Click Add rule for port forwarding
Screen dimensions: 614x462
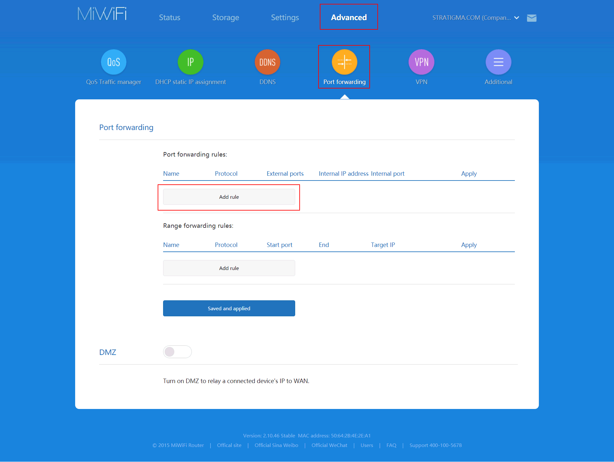click(229, 196)
